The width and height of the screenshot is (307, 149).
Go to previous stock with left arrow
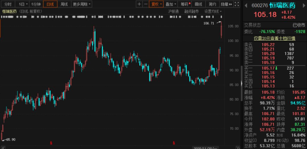246,5
